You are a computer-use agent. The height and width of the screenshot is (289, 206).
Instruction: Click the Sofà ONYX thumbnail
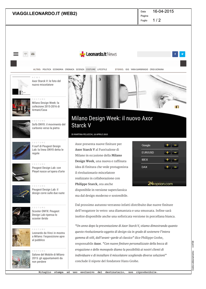tap(21, 129)
